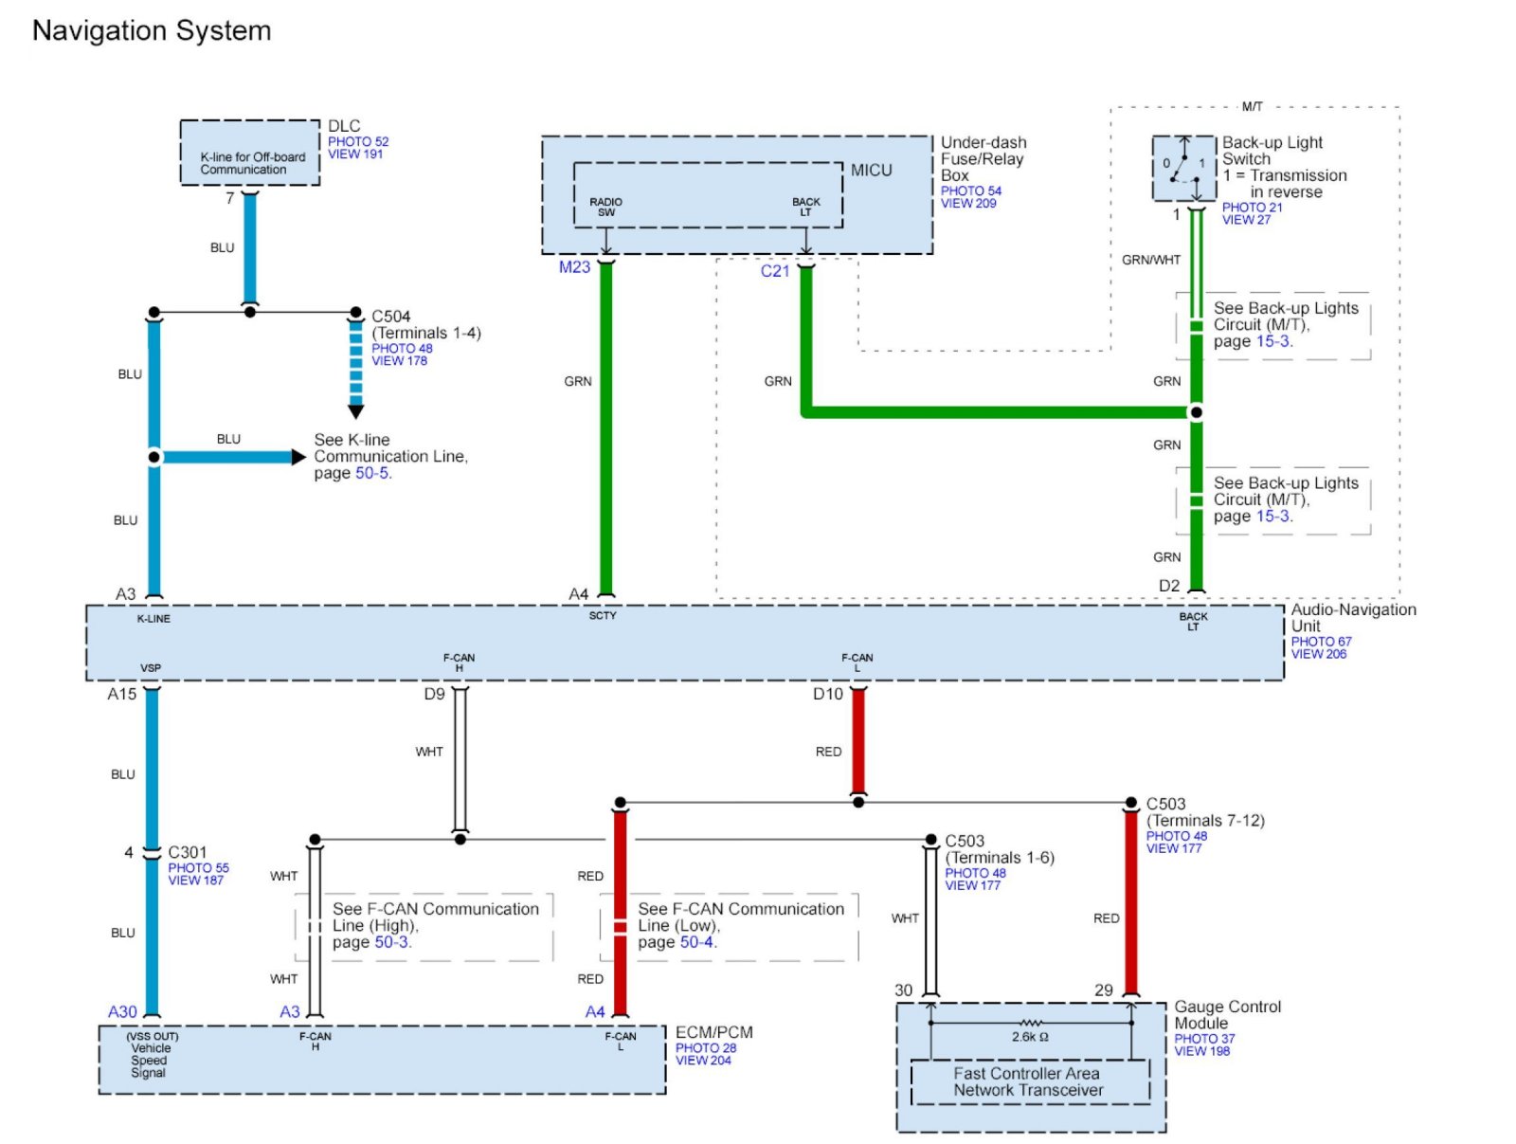The width and height of the screenshot is (1516, 1144).
Task: Open page 50-3 F-CAN High link
Action: point(391,942)
